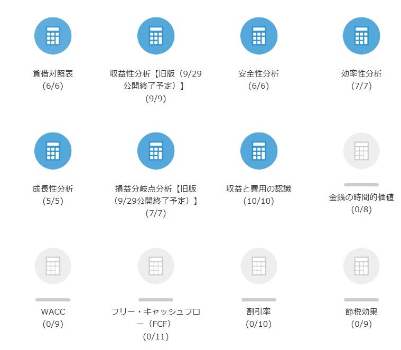Open the 効率性分析 calculator icon
Viewport: 401px width, 350px height.
pyautogui.click(x=361, y=36)
